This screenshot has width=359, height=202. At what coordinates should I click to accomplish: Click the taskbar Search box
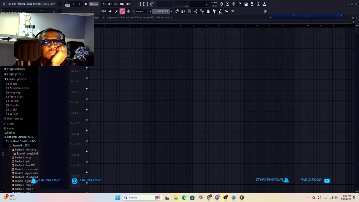(143, 198)
